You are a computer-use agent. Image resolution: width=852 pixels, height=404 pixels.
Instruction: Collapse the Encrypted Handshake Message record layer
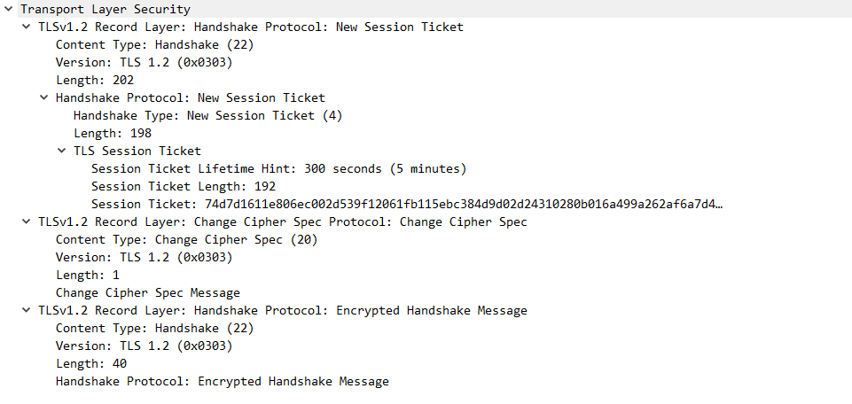coord(26,311)
